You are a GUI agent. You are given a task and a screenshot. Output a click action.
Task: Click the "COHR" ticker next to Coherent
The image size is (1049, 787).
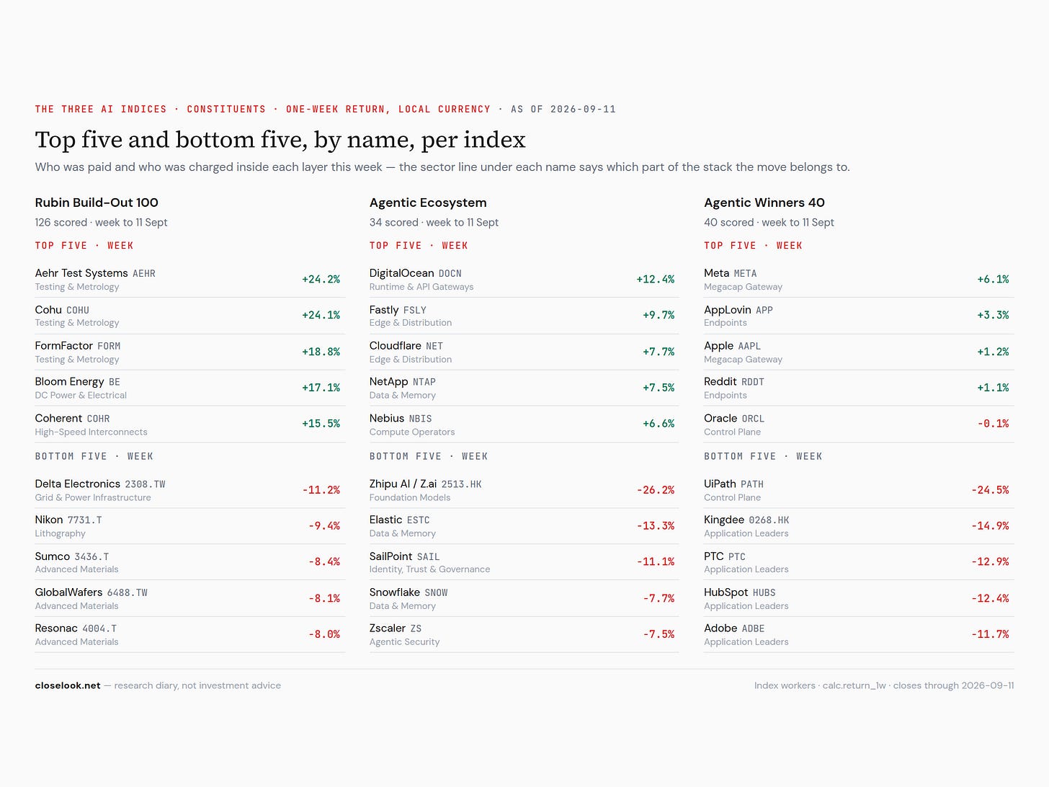click(x=98, y=419)
